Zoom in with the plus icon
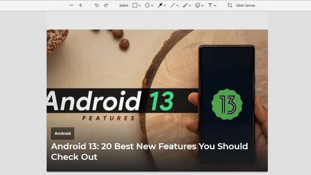311x175 pixels. point(81,5)
